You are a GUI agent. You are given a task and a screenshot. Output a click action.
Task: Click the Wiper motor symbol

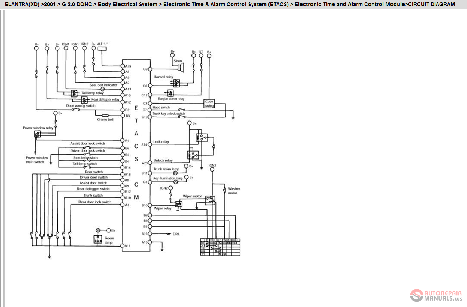pyautogui.click(x=210, y=200)
